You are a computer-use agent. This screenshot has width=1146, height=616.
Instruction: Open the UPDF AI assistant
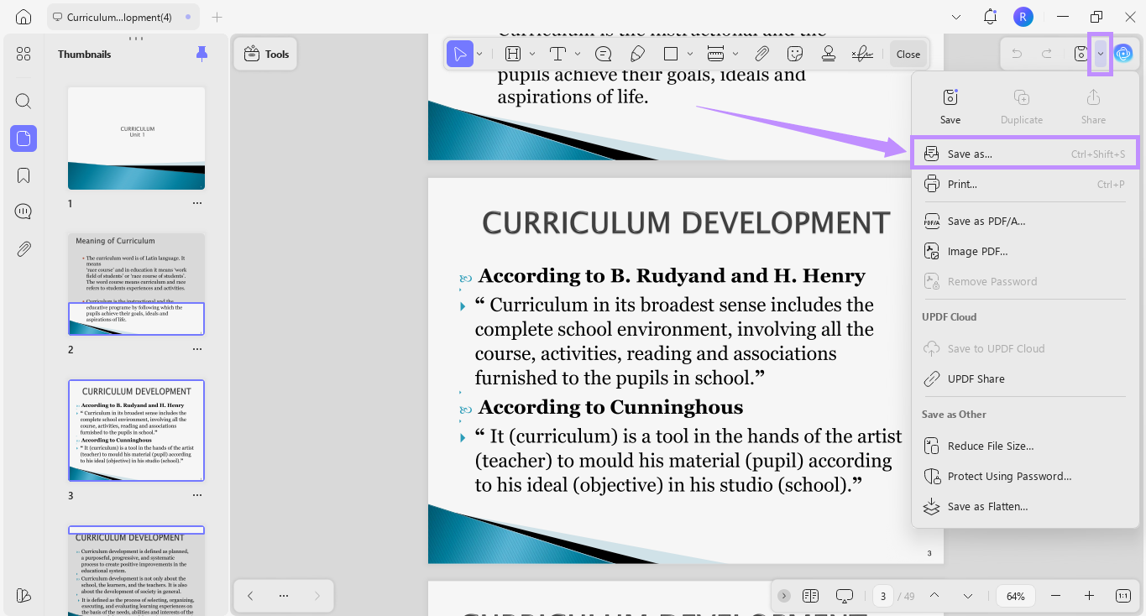pyautogui.click(x=1123, y=54)
